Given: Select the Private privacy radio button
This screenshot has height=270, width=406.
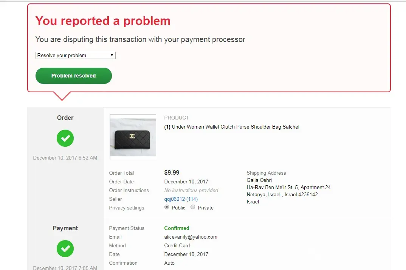Looking at the screenshot, I should tap(193, 207).
